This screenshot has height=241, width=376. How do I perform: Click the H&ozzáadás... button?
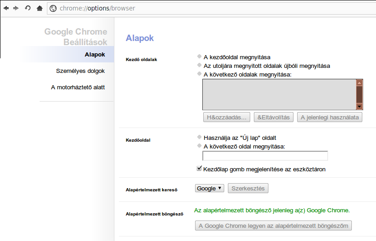coord(227,117)
